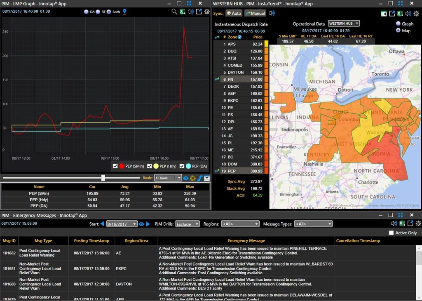
Task: Sort by the Posting Timestamp column header
Action: [91, 241]
